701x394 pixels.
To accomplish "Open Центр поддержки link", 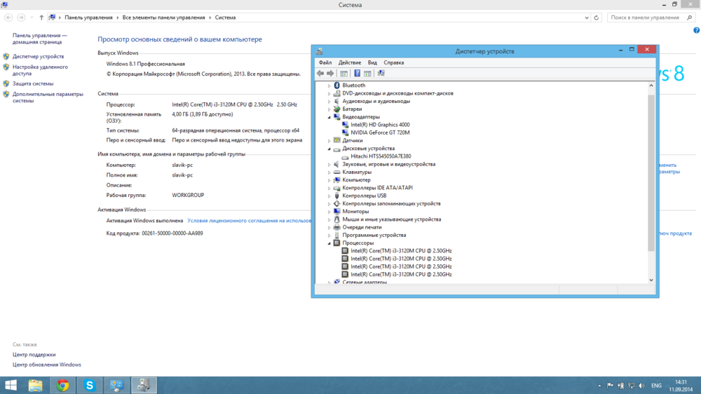I will pyautogui.click(x=34, y=355).
